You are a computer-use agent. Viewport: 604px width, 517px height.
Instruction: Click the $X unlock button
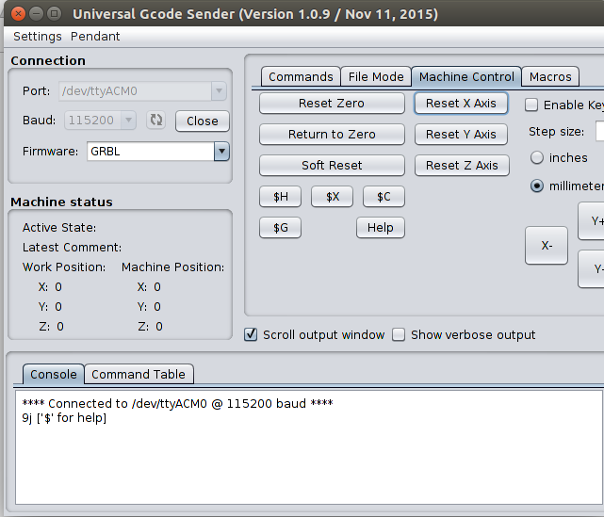point(332,196)
